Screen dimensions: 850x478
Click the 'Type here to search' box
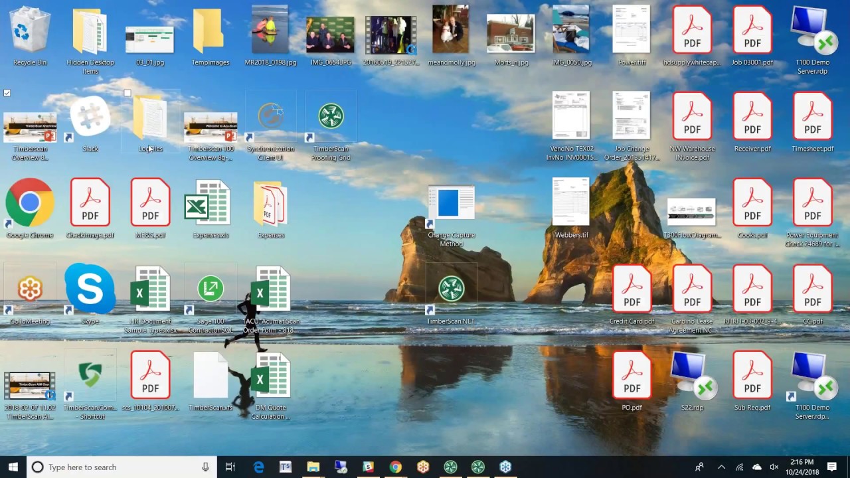pyautogui.click(x=122, y=467)
